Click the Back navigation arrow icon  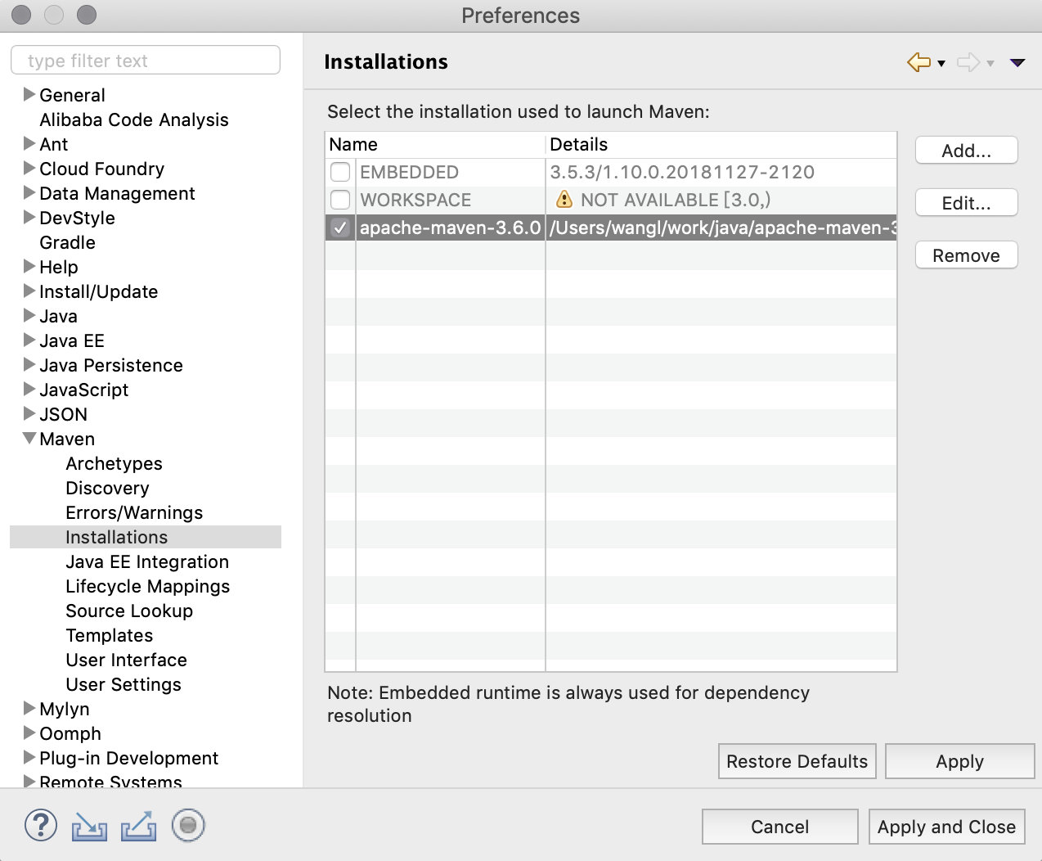point(919,62)
